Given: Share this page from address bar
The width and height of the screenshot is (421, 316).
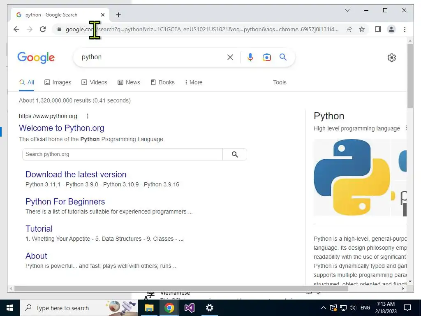Looking at the screenshot, I should click(x=349, y=29).
